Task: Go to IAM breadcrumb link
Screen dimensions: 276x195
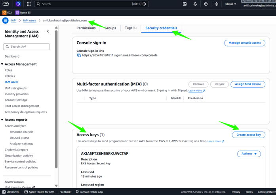Action: pos(14,21)
